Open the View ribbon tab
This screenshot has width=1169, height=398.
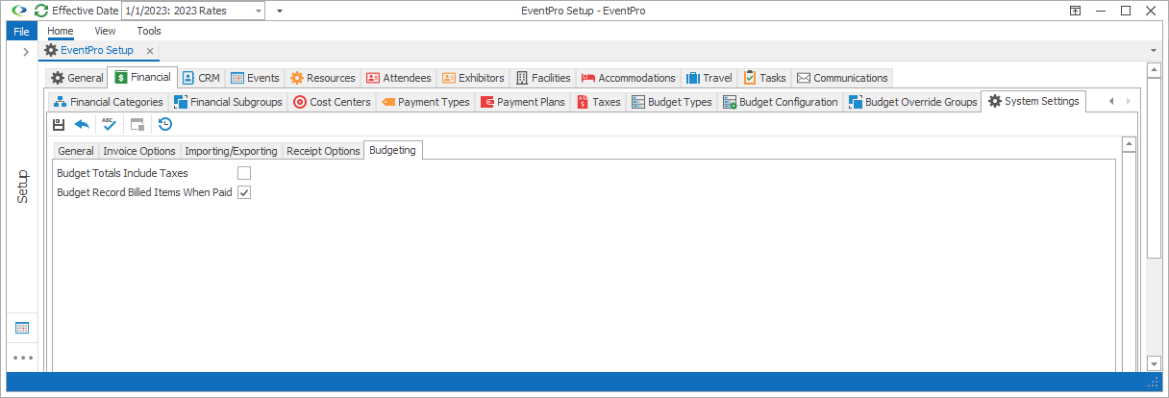(x=105, y=31)
